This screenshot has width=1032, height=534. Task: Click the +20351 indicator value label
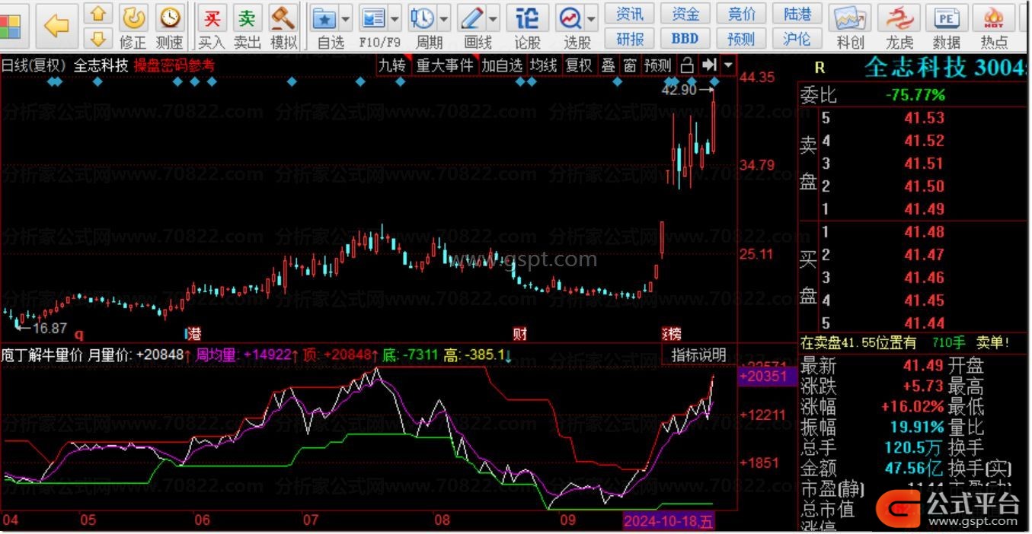click(x=766, y=375)
